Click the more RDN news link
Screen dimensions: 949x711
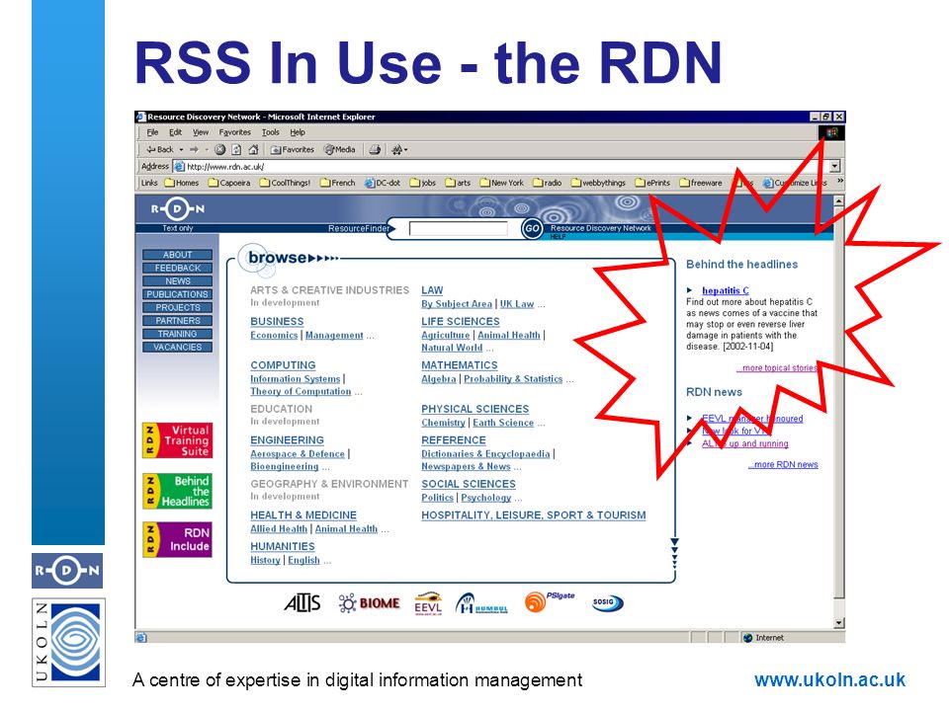click(783, 464)
